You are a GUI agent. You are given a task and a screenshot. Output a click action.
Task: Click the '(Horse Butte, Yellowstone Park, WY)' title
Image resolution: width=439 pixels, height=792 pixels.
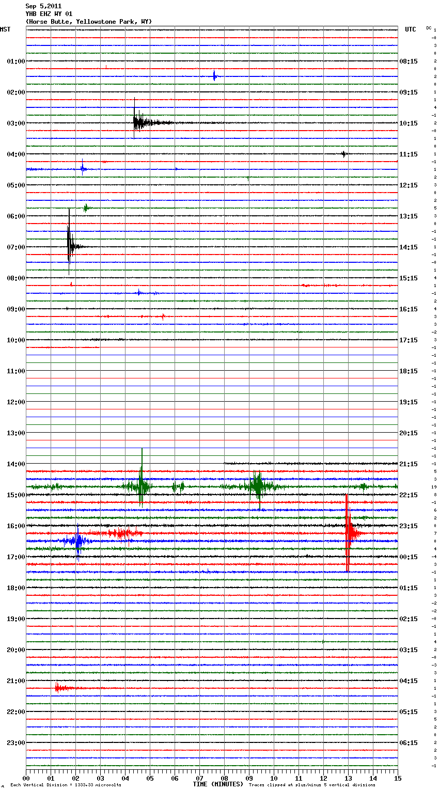[89, 22]
